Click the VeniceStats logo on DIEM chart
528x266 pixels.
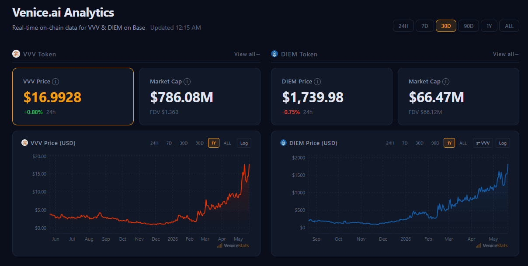coord(491,245)
